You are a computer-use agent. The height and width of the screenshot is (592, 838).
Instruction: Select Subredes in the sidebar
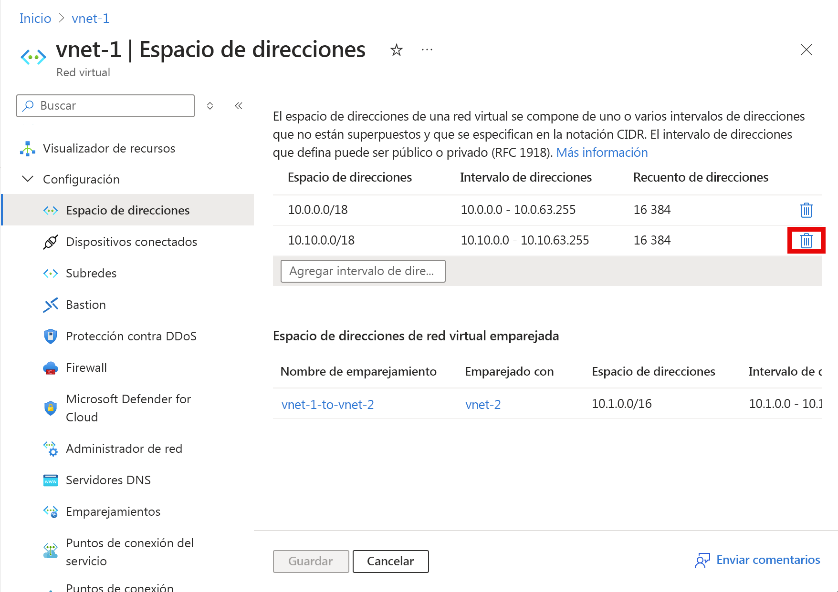(91, 273)
